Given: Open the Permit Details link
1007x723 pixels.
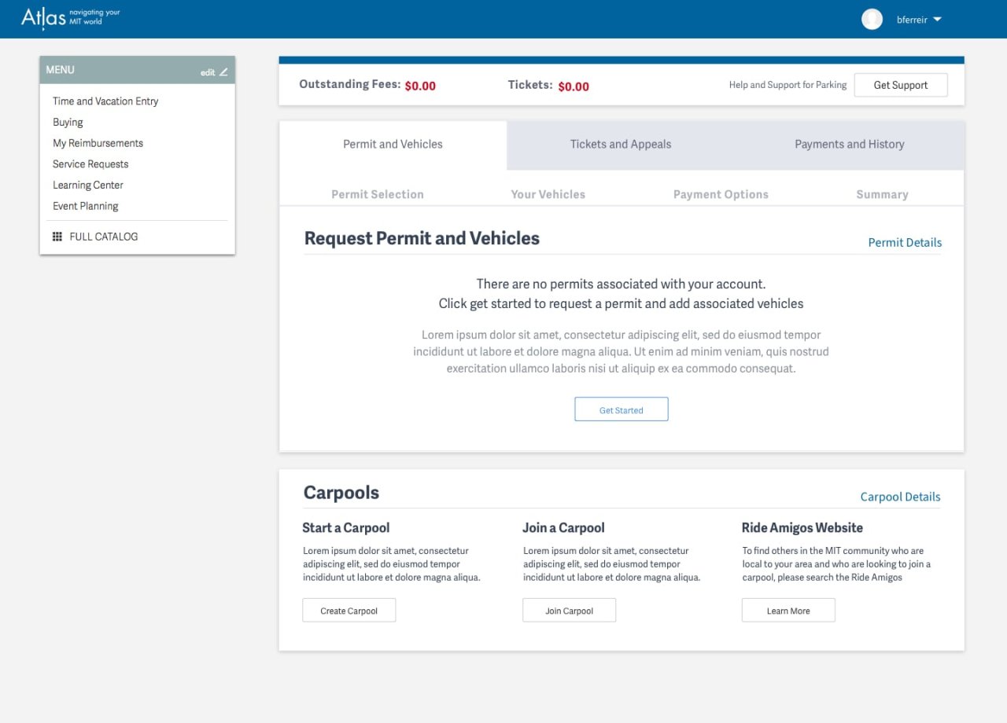Looking at the screenshot, I should point(905,243).
